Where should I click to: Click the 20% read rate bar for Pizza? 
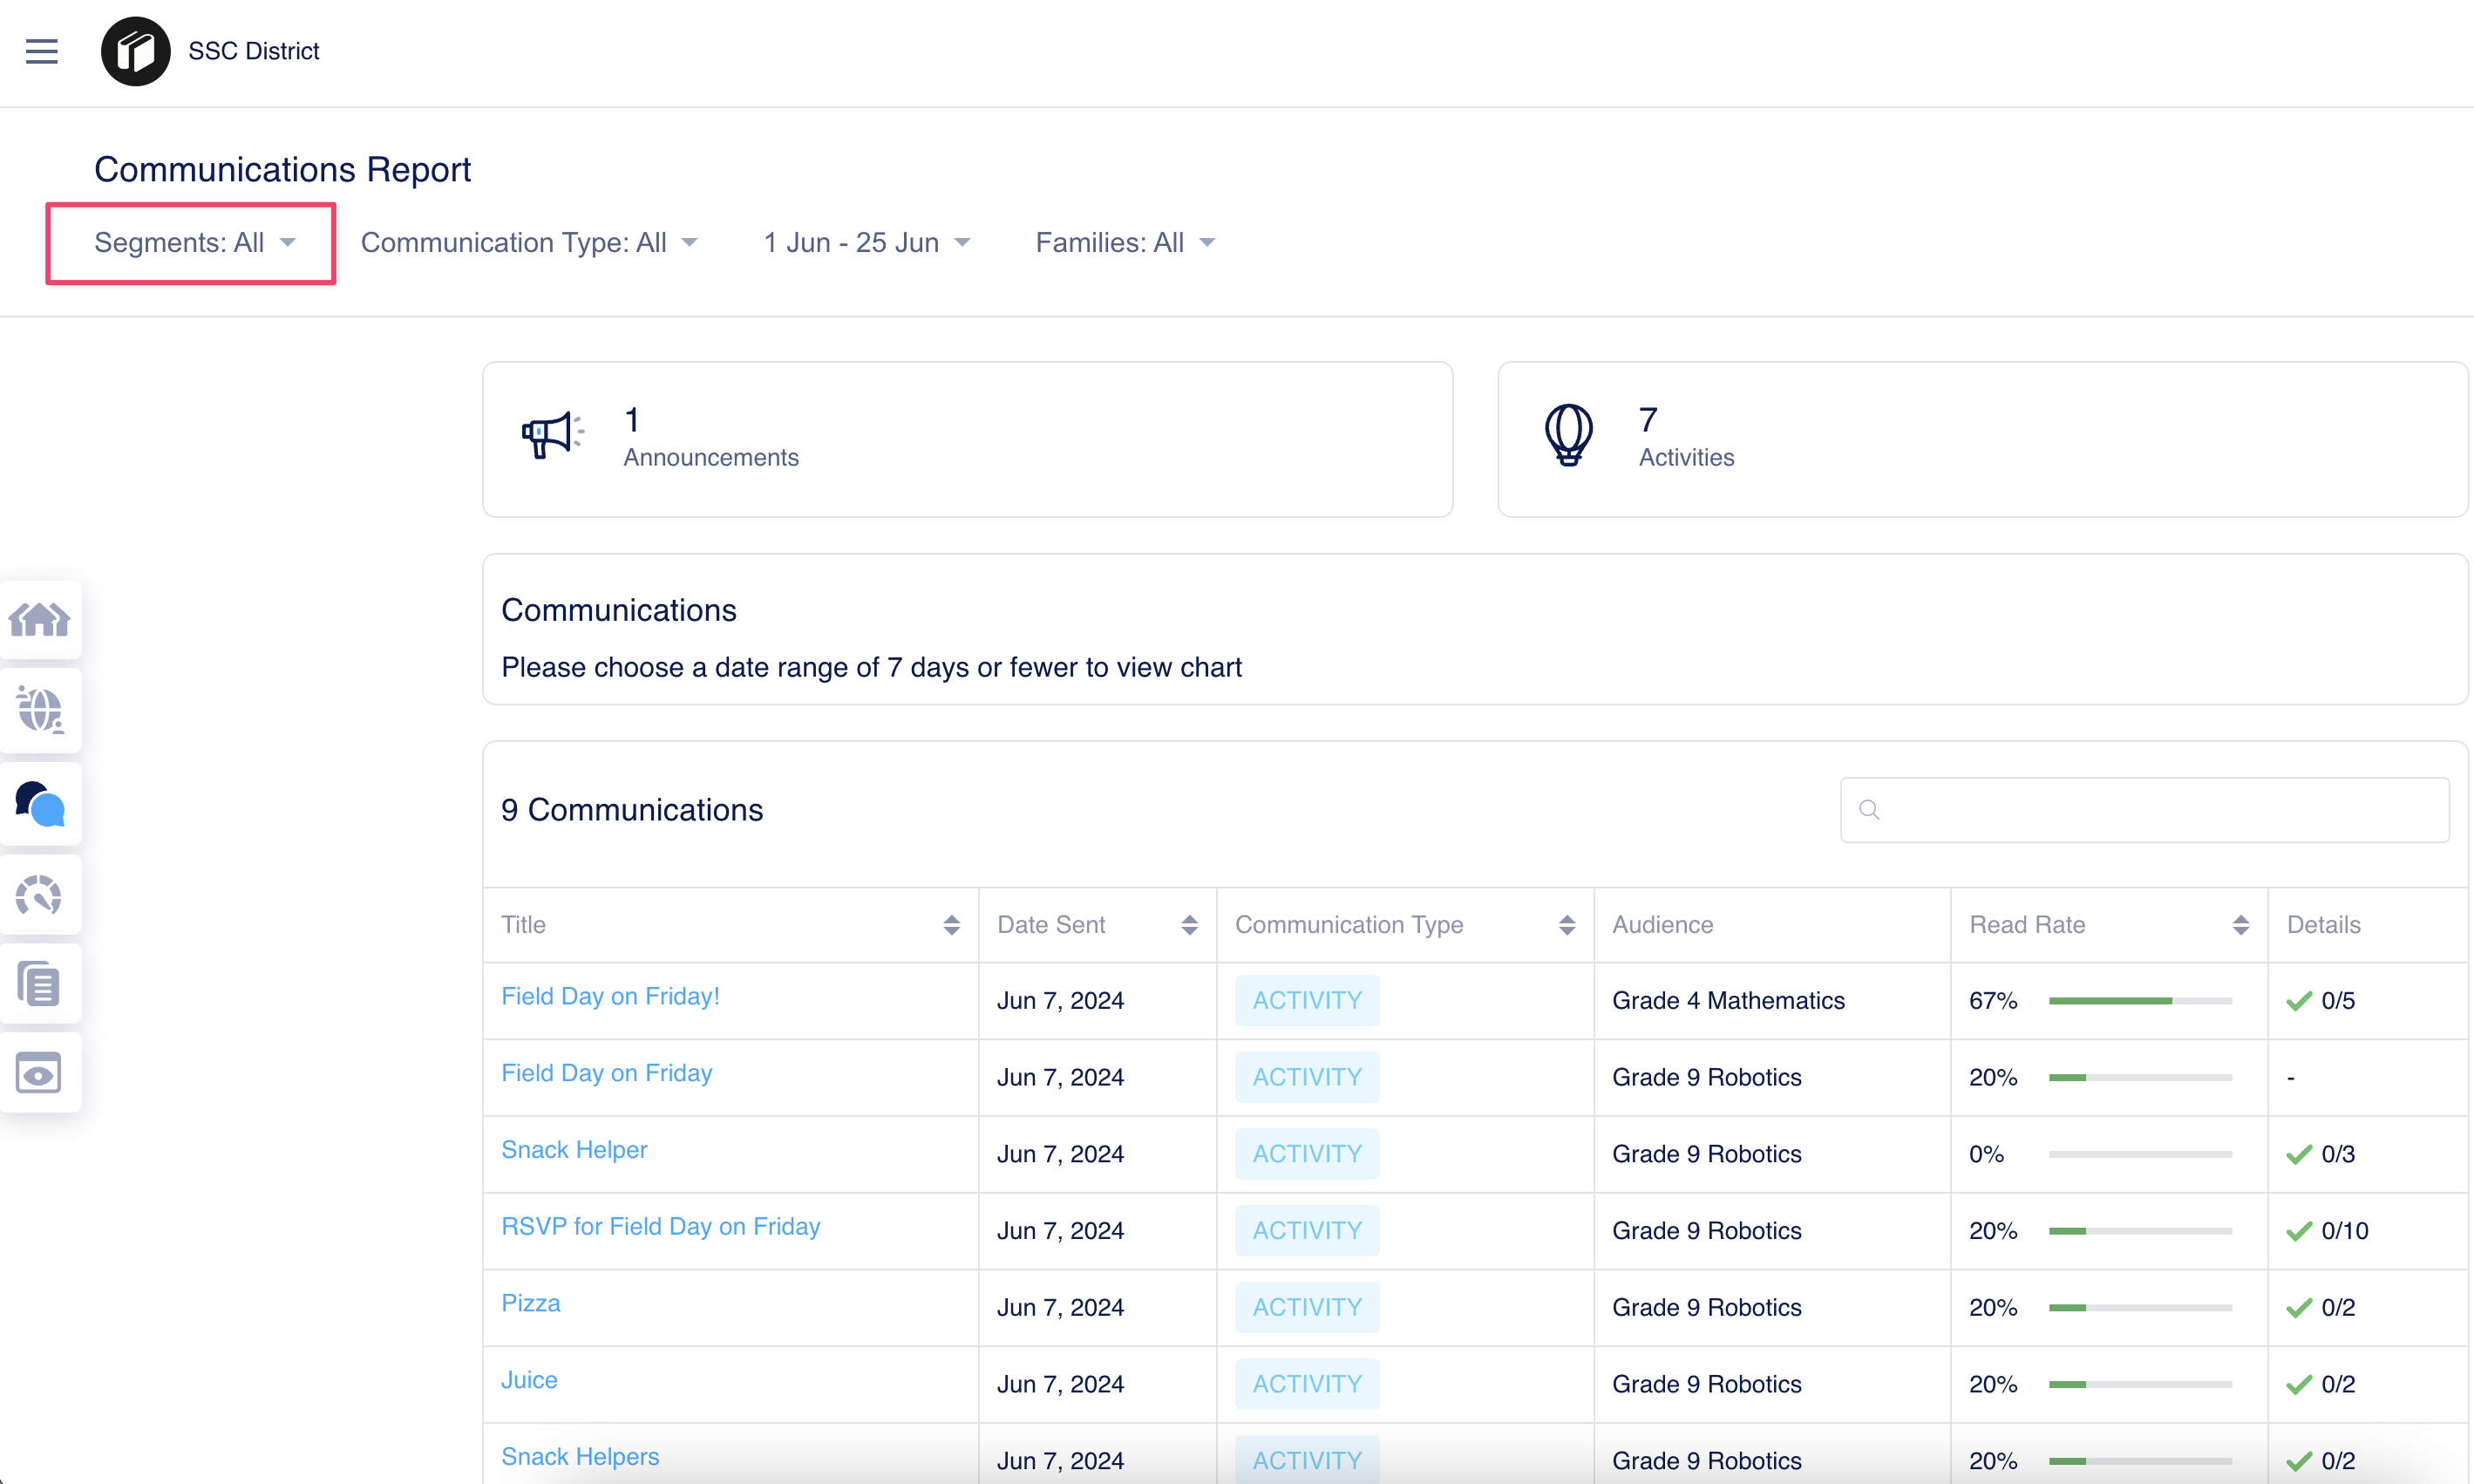[x=2139, y=1308]
